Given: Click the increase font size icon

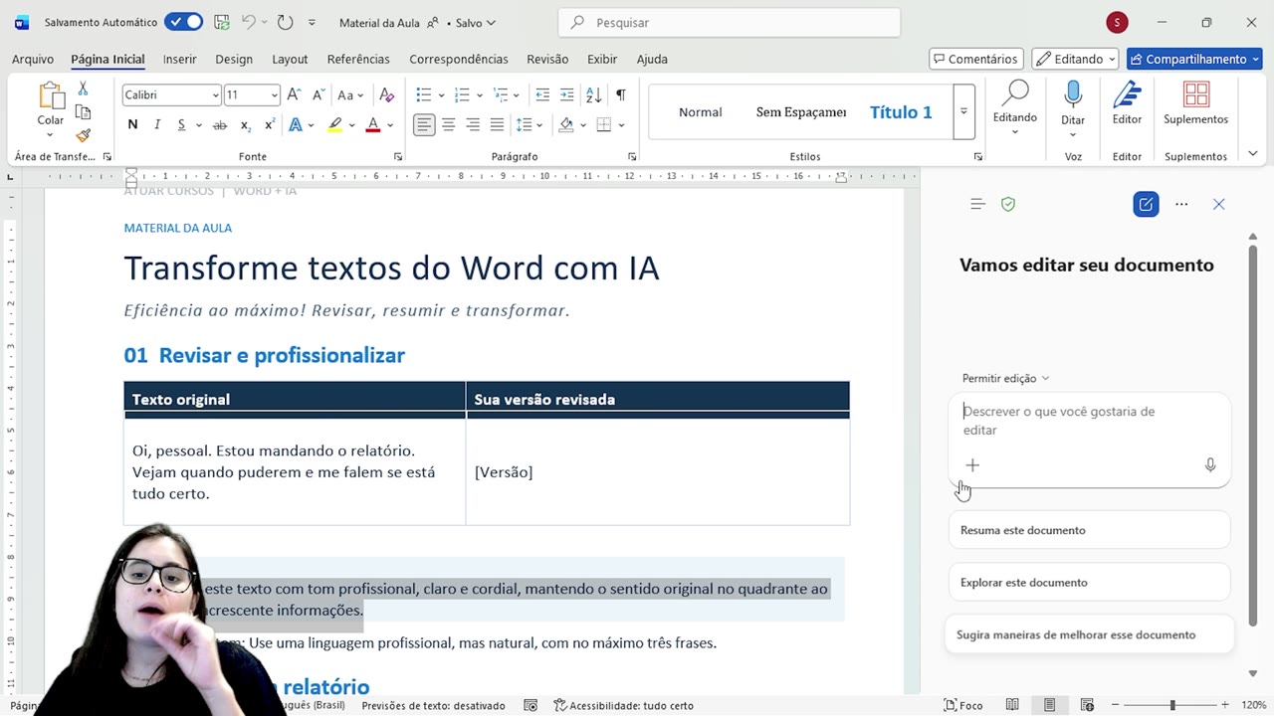Looking at the screenshot, I should [294, 94].
